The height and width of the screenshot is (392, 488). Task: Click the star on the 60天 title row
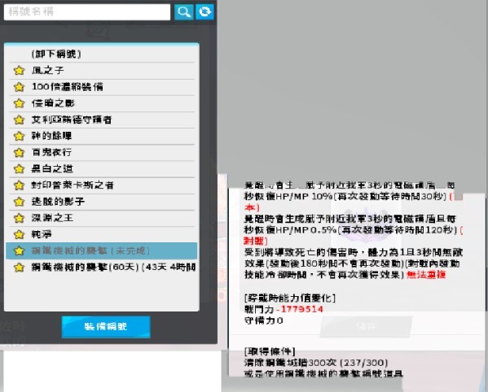click(19, 268)
